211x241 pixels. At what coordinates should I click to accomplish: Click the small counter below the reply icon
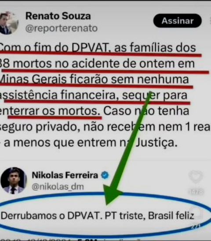196,226
